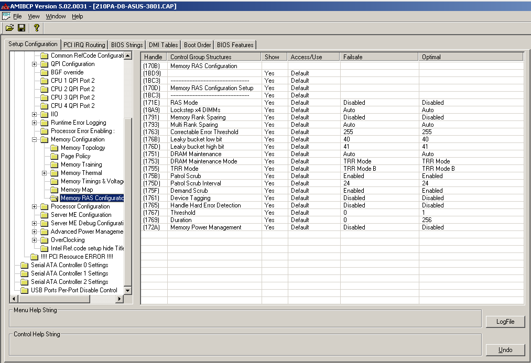Click the Help question mark toolbar icon
The height and width of the screenshot is (363, 531).
click(36, 28)
